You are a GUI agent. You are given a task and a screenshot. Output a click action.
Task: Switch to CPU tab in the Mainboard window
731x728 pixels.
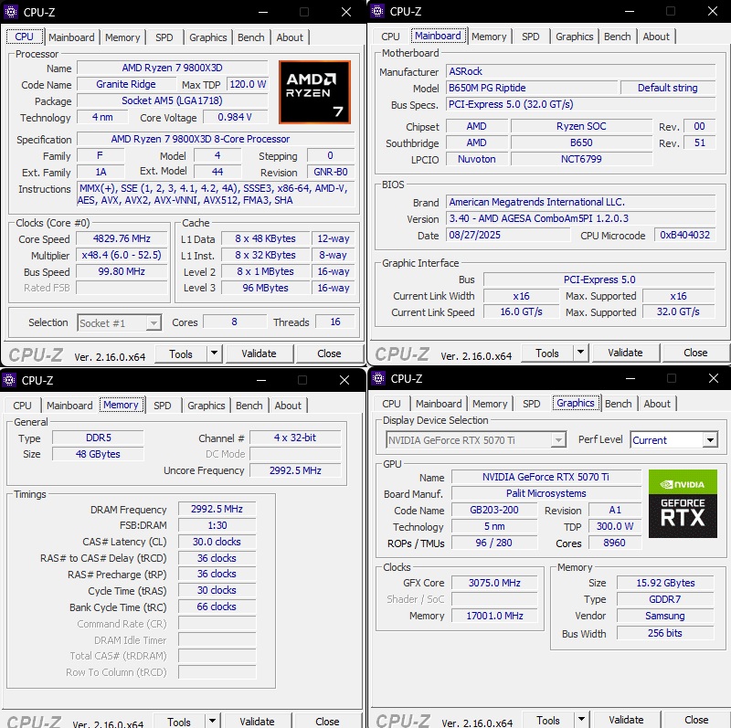point(390,37)
